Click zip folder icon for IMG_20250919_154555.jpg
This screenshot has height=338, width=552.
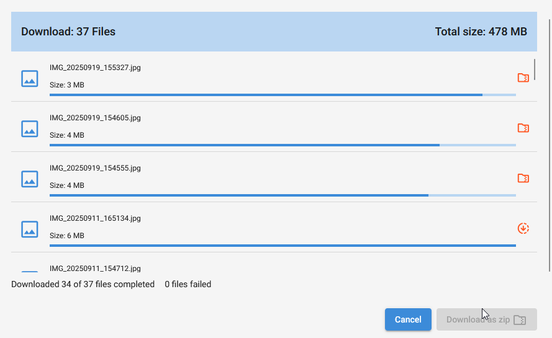[523, 178]
